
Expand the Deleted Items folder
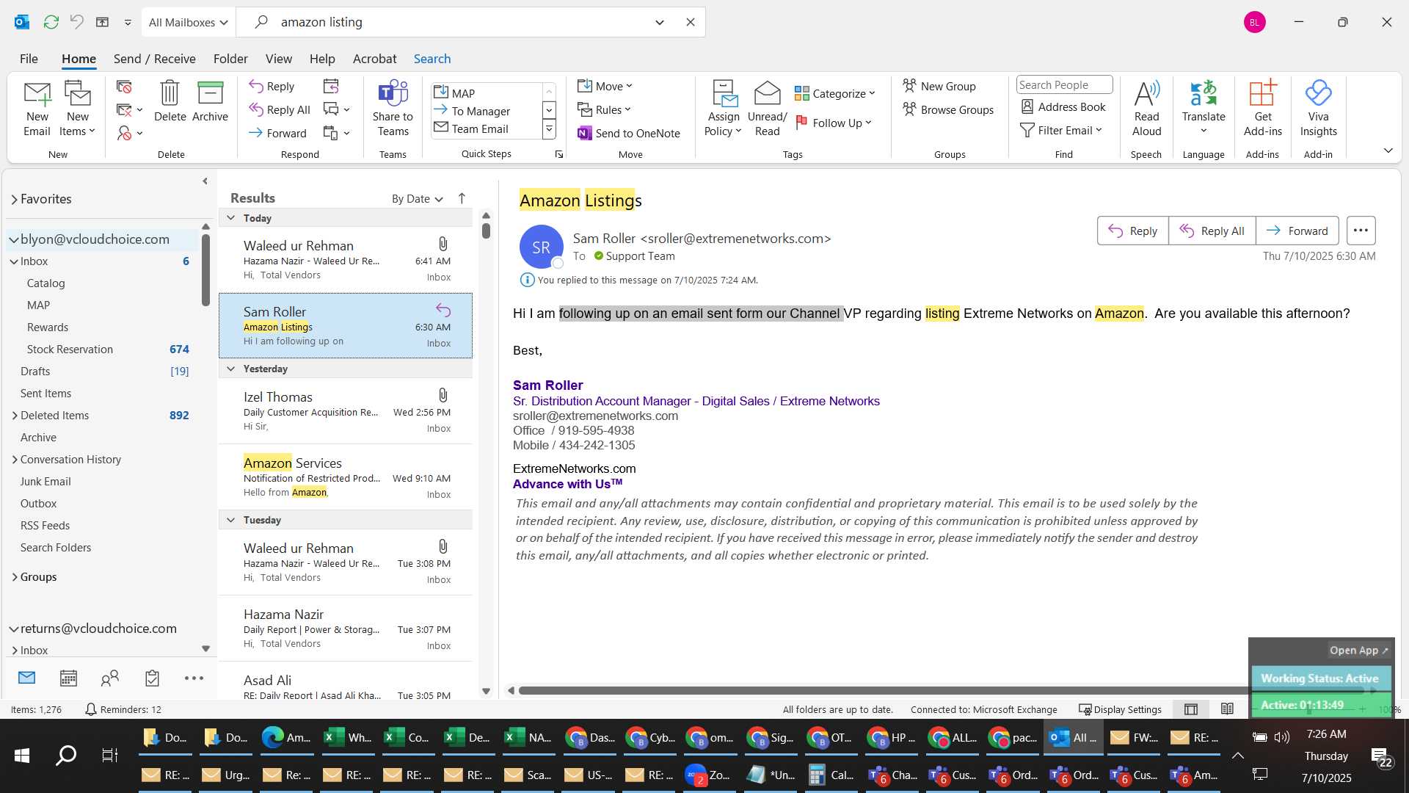coord(15,416)
